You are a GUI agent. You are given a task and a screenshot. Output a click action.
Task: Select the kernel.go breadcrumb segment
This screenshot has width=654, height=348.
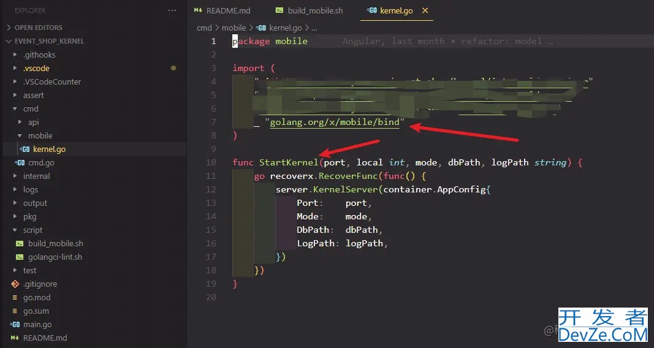(x=285, y=28)
